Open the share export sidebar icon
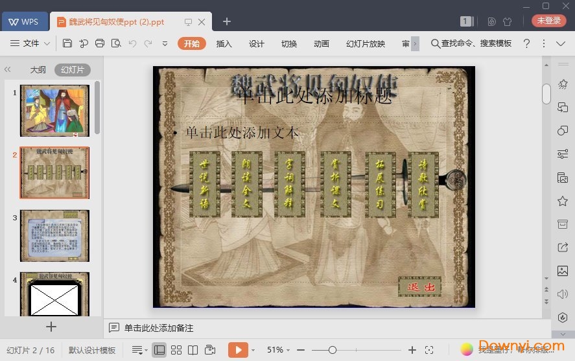Viewport: 575px width, 361px height. tap(563, 248)
